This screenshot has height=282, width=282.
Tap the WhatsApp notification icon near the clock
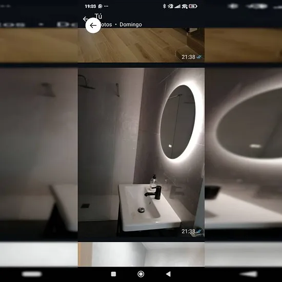coord(100,6)
